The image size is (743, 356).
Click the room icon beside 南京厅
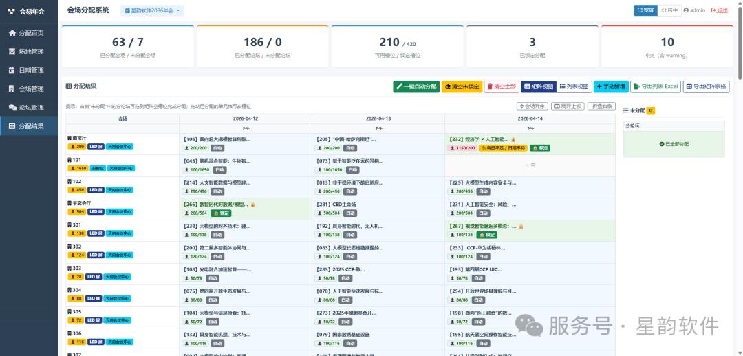69,138
